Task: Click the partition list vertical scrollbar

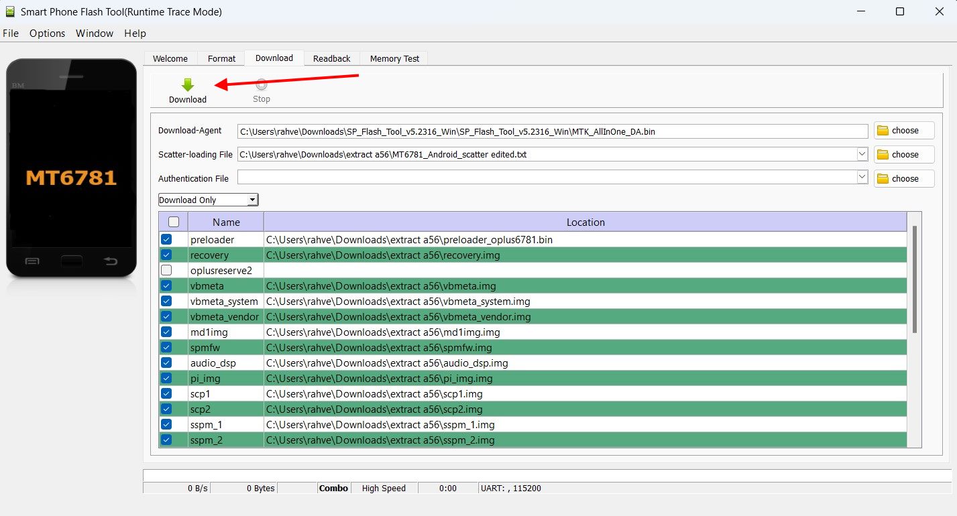Action: click(915, 279)
